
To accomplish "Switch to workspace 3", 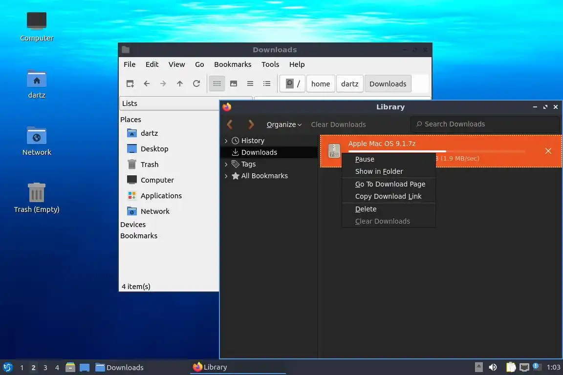I will point(45,368).
